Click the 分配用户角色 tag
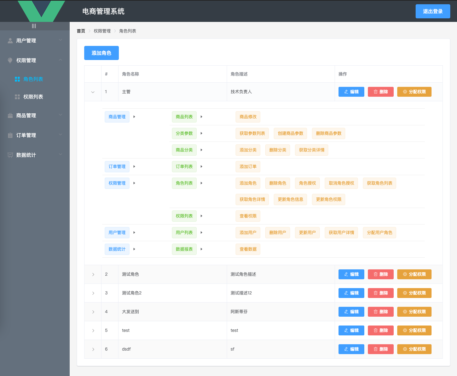Screen dimensions: 457x376 pos(380,233)
